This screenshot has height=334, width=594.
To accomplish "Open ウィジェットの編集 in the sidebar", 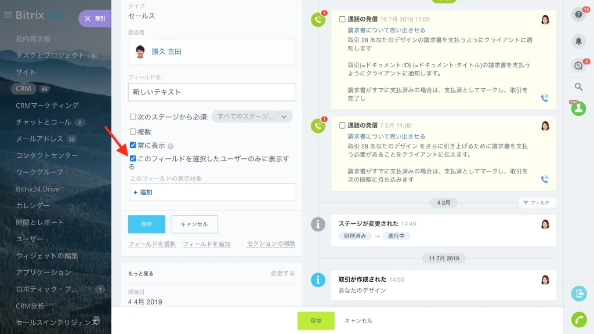I will [x=47, y=256].
